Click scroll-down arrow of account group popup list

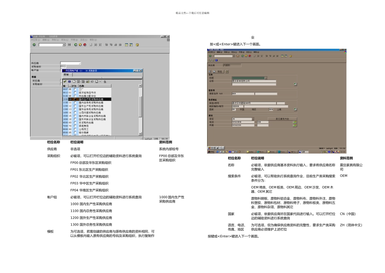(140, 134)
